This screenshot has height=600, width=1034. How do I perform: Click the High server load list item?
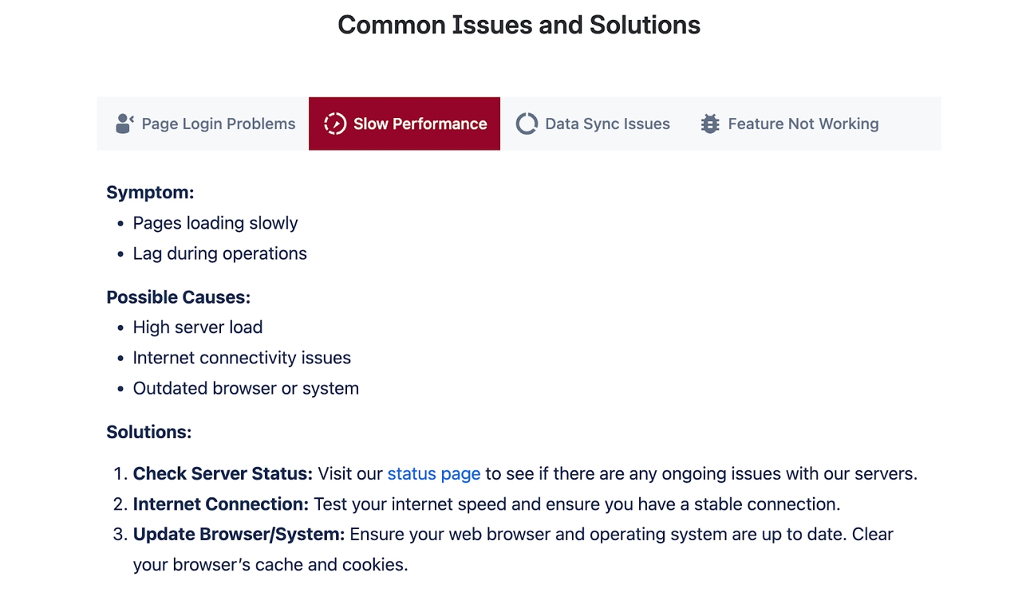(x=198, y=327)
